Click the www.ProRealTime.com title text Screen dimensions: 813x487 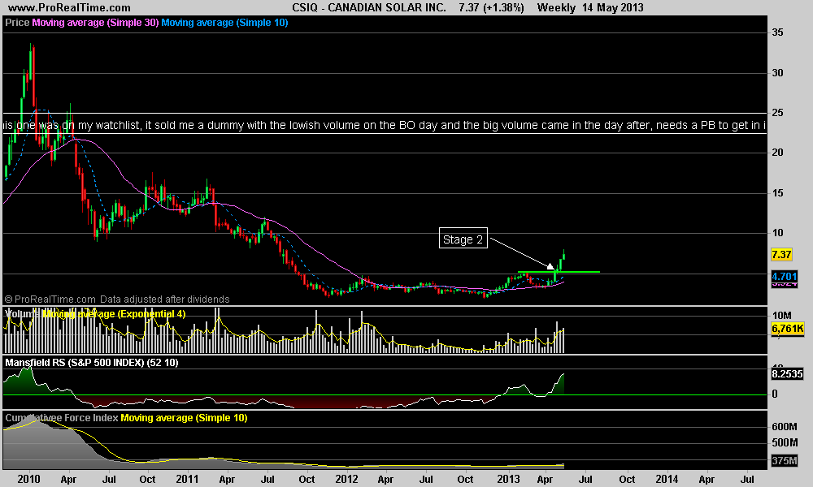pyautogui.click(x=69, y=8)
